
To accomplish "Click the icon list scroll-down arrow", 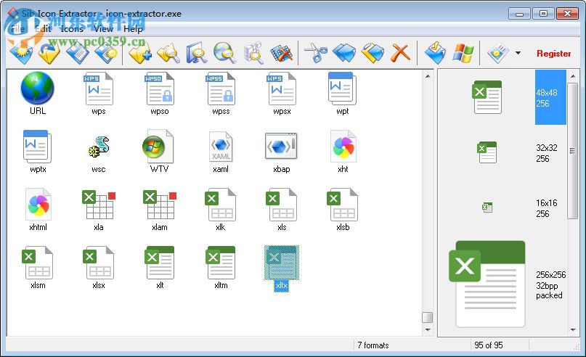I will pos(428,329).
